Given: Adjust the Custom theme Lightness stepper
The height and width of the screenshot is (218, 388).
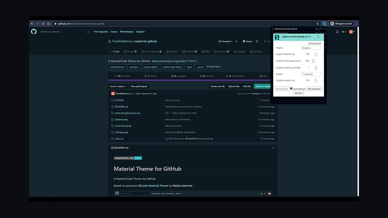Looking at the screenshot, I should pyautogui.click(x=316, y=67).
